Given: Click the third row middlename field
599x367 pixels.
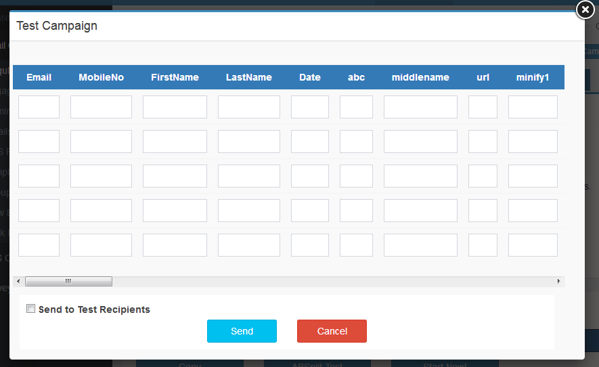Looking at the screenshot, I should point(420,176).
